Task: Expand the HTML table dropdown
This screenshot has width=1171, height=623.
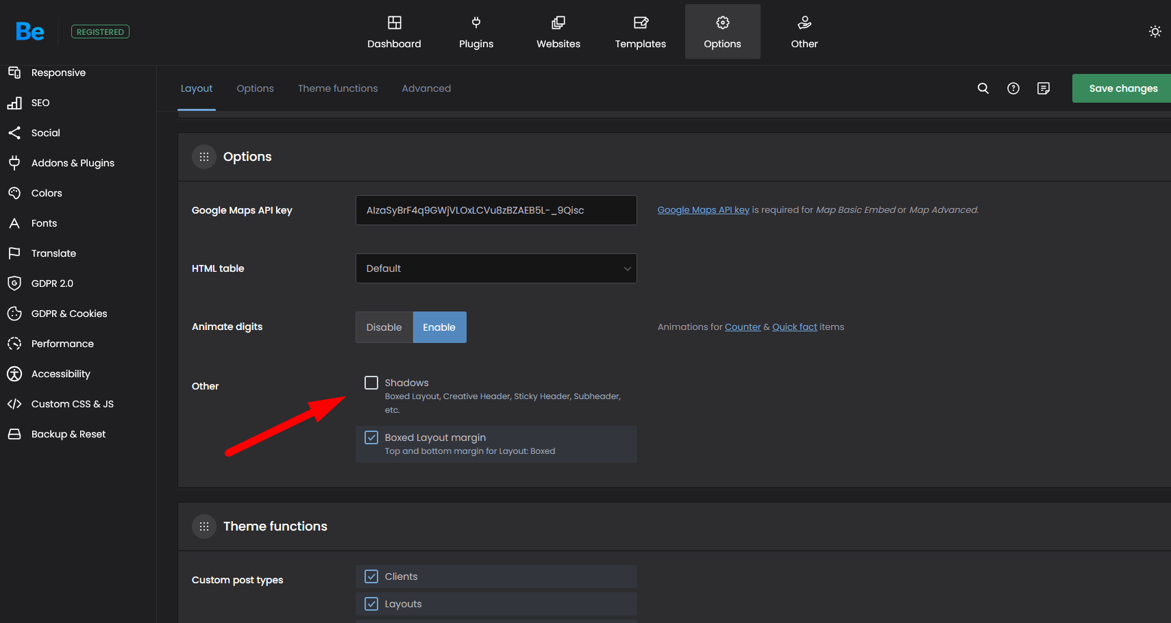Action: (x=496, y=268)
